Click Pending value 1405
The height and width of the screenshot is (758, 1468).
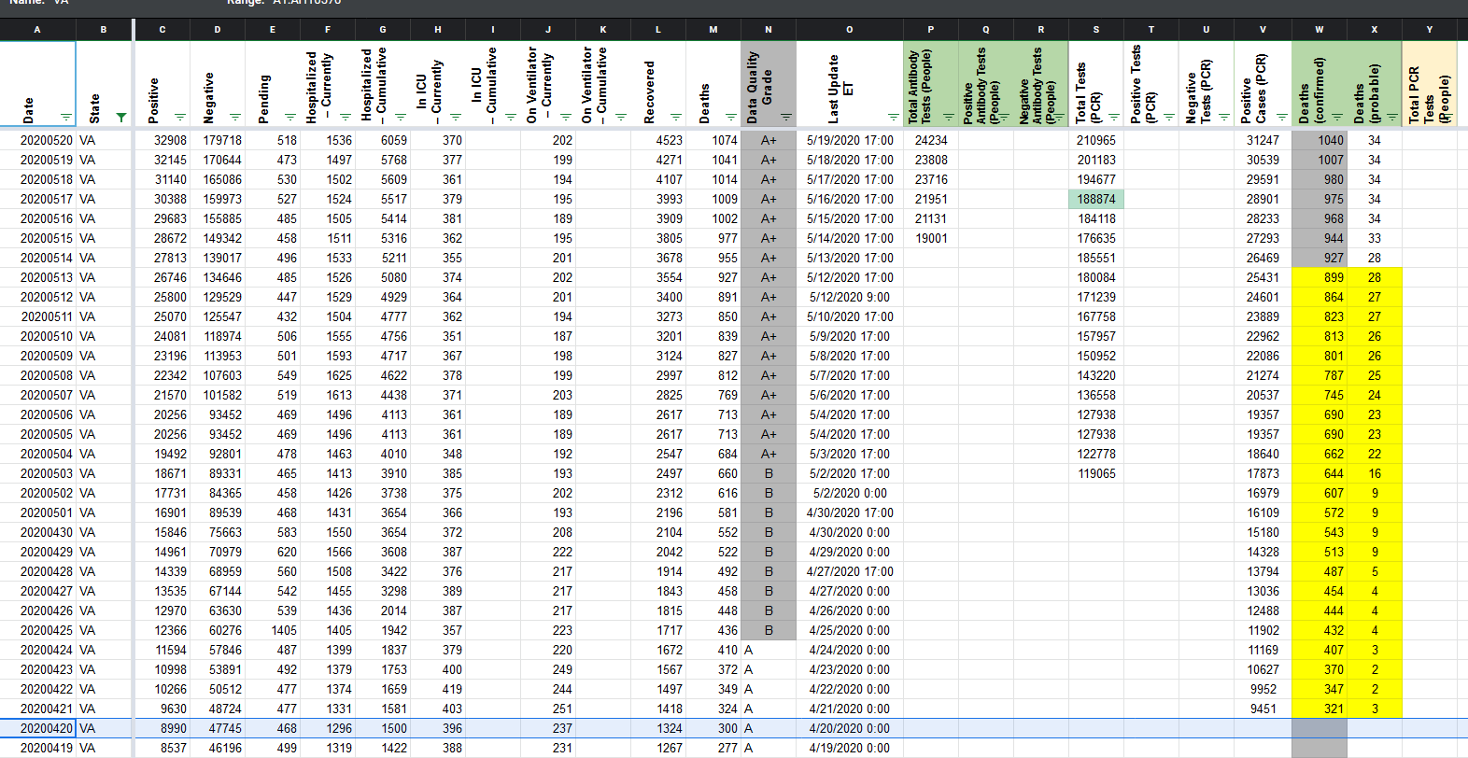pyautogui.click(x=273, y=630)
